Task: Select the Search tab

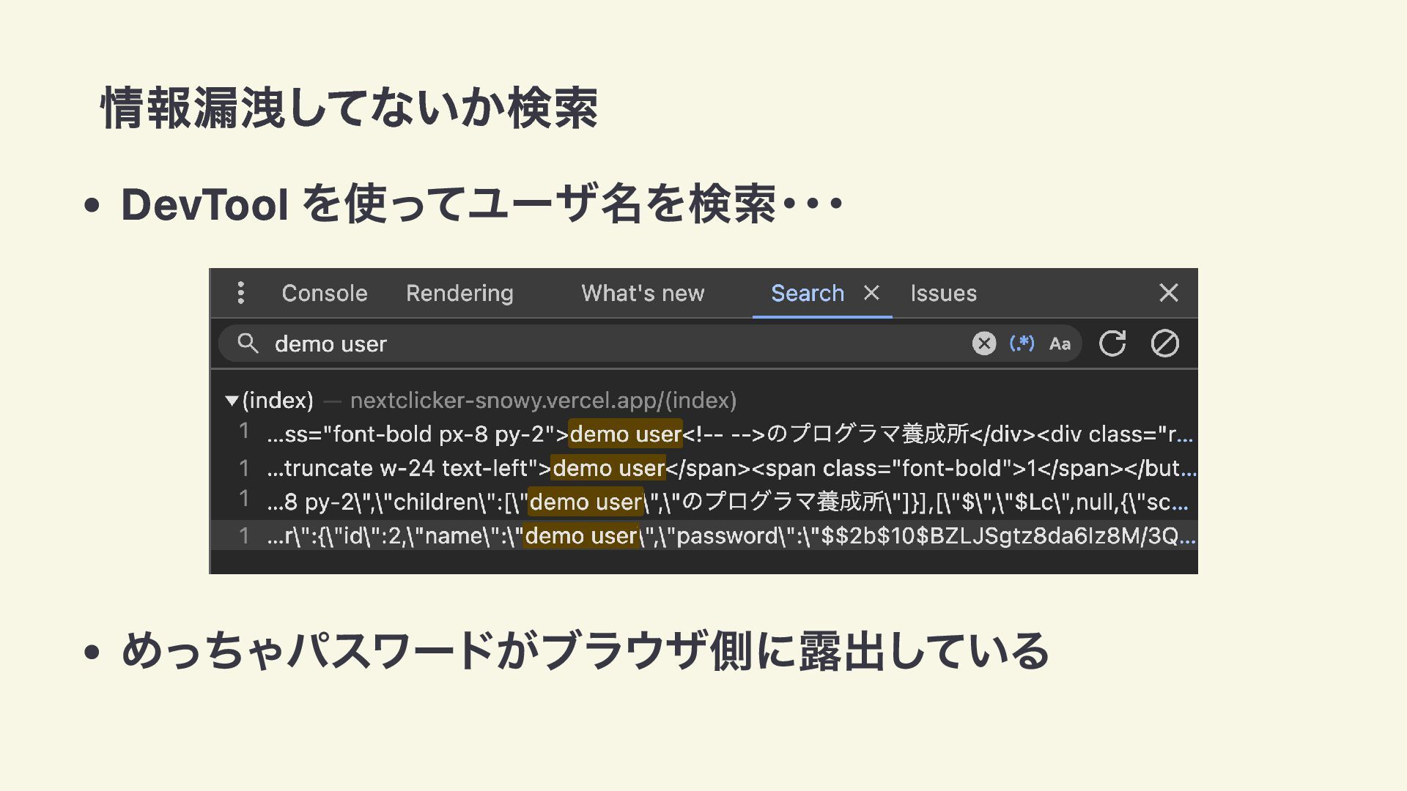Action: pos(807,293)
